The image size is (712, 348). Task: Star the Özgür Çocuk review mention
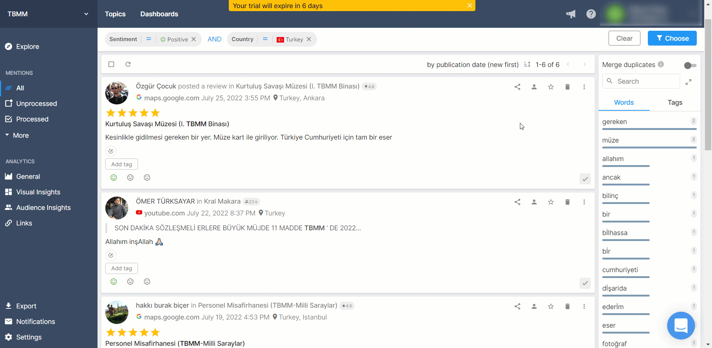click(551, 87)
